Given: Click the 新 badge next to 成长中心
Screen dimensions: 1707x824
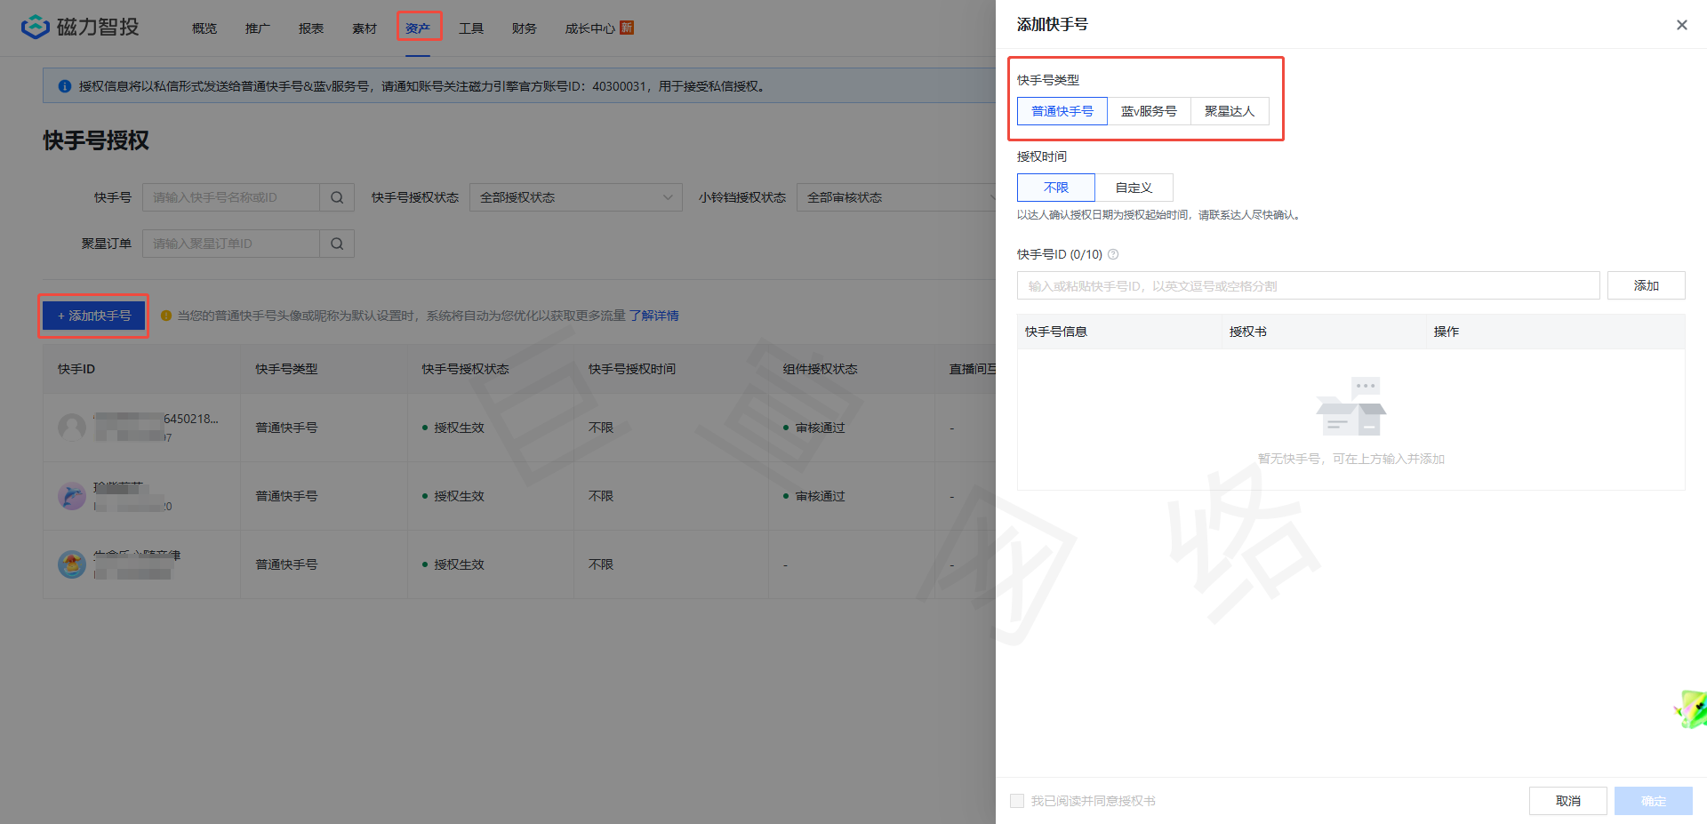Looking at the screenshot, I should coord(627,28).
